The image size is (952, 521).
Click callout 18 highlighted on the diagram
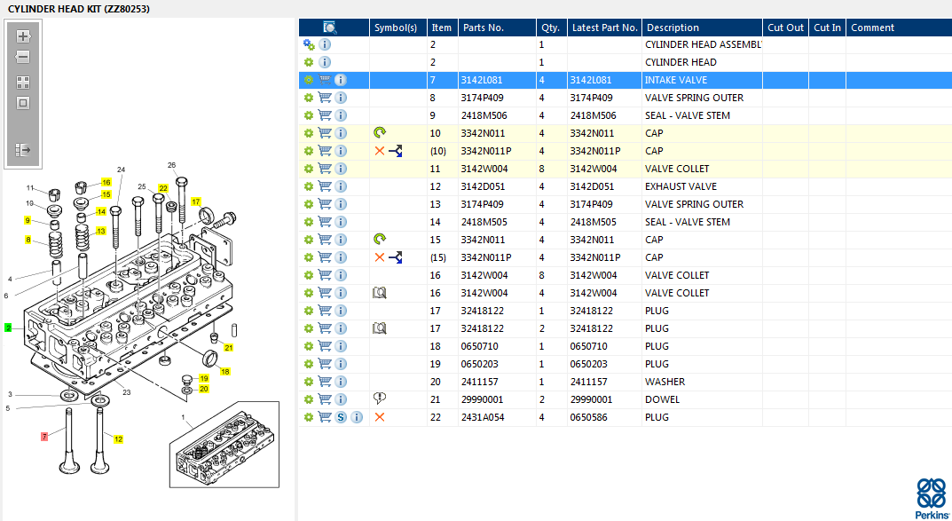224,372
